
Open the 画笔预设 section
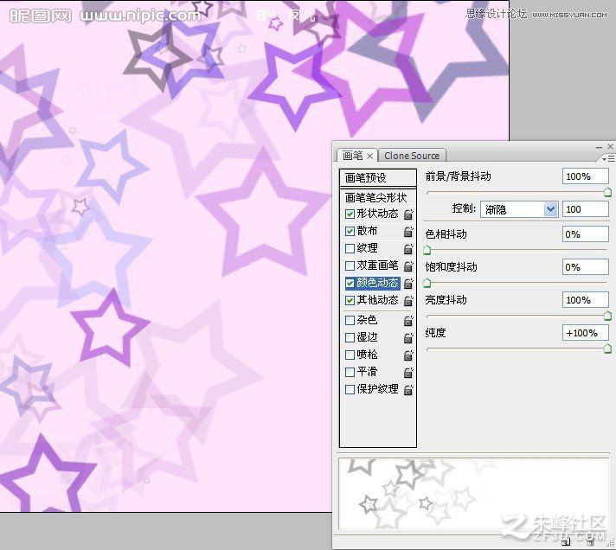(377, 178)
